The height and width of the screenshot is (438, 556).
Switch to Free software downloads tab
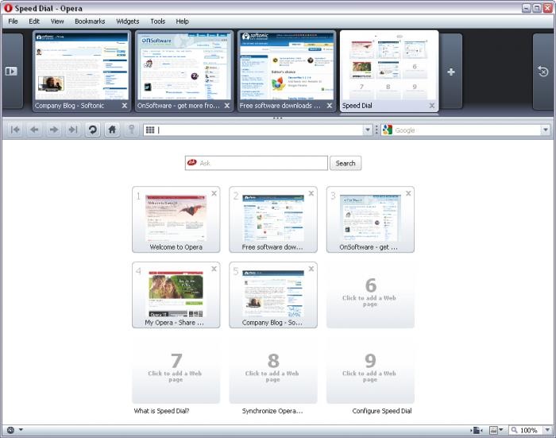(x=287, y=71)
